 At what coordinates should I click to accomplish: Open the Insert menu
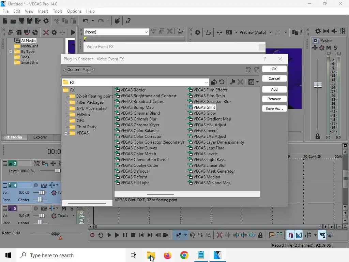(43, 11)
